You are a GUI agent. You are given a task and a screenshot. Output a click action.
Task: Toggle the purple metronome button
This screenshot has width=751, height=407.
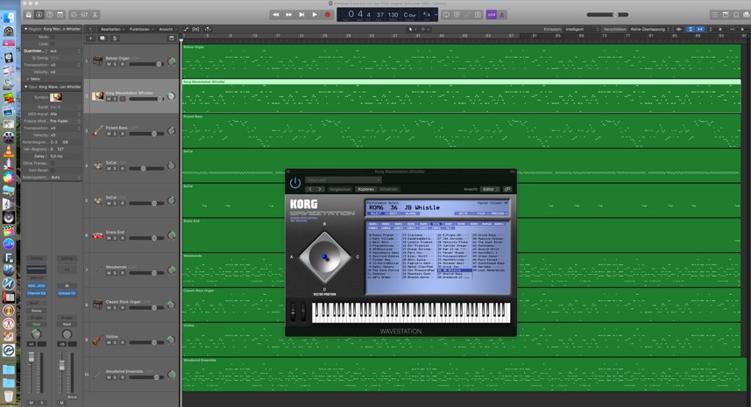click(x=502, y=15)
